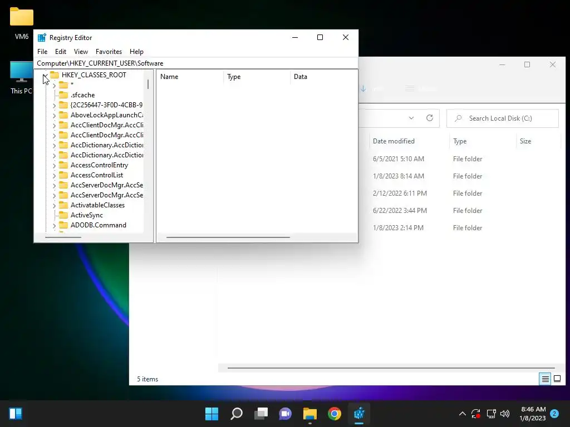570x427 pixels.
Task: Click the tree pane horizontal scrollbar
Action: (x=63, y=237)
